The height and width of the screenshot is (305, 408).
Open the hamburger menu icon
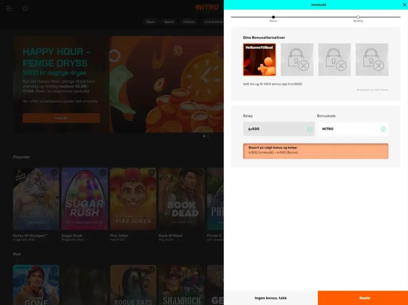pyautogui.click(x=9, y=9)
